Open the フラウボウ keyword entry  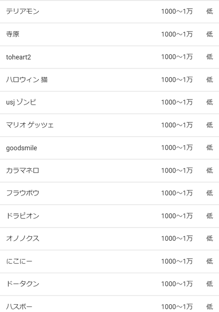click(23, 193)
